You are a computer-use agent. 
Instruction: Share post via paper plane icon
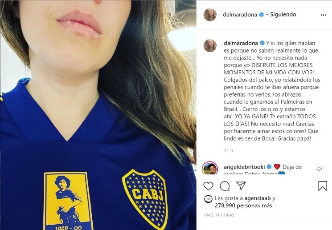point(241,186)
